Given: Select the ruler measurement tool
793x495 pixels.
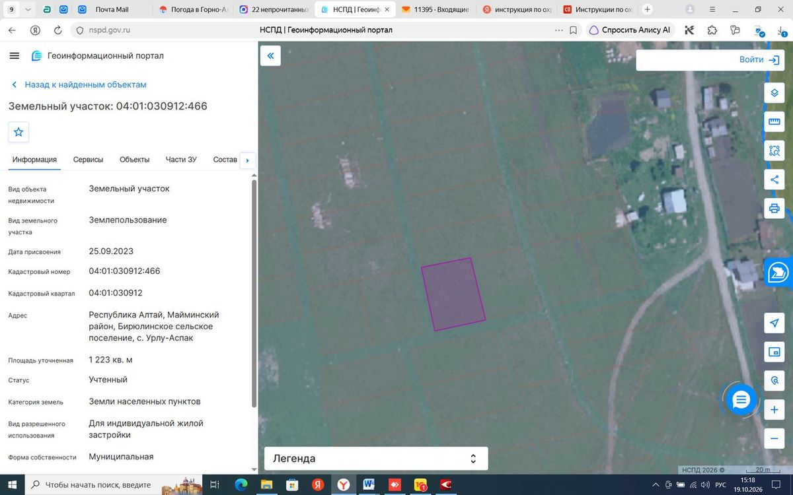Looking at the screenshot, I should point(774,122).
